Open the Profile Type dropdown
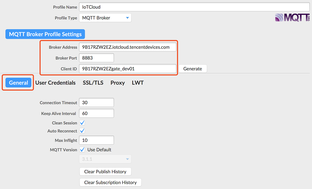This screenshot has height=189, width=312. point(105,18)
